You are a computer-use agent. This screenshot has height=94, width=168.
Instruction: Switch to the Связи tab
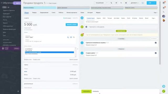(82, 13)
